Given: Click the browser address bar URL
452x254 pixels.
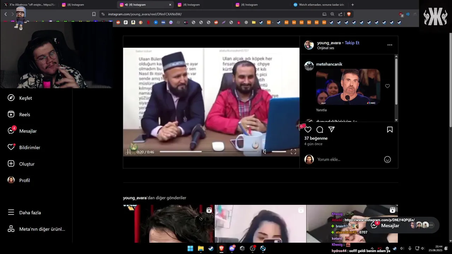Looking at the screenshot, I should 145,14.
